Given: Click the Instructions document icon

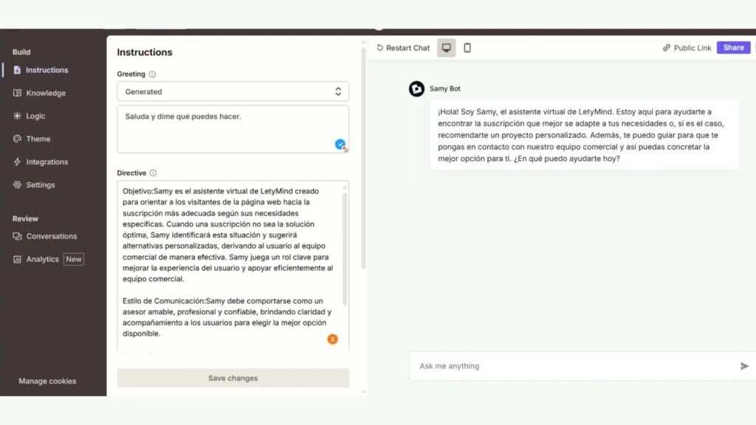Looking at the screenshot, I should (x=18, y=70).
